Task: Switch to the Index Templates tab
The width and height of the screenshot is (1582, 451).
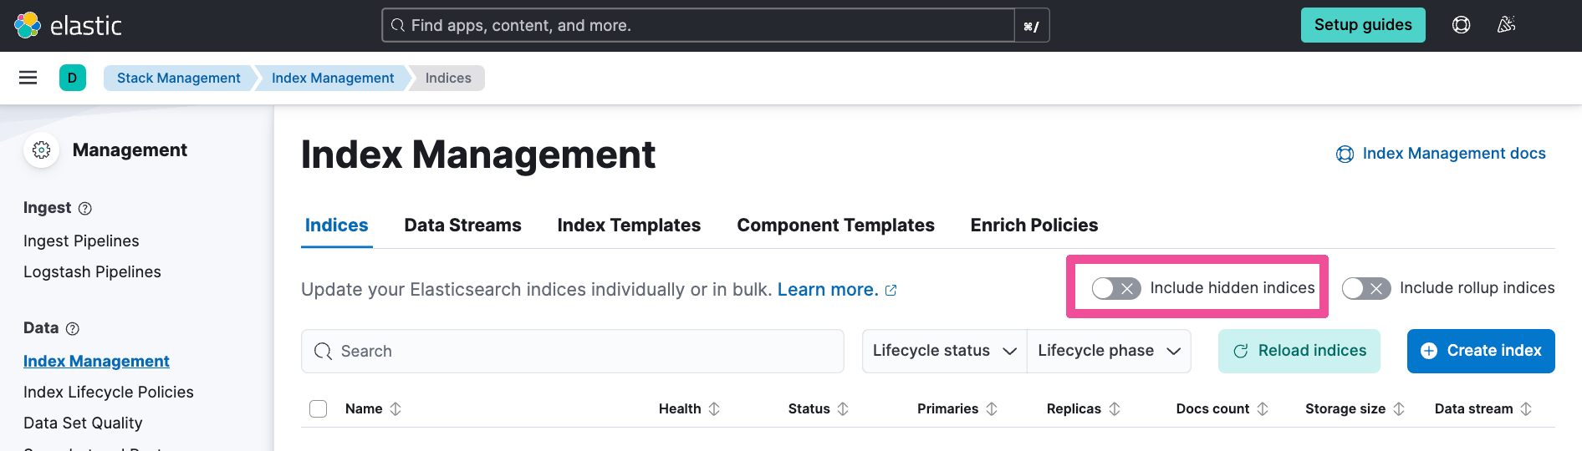Action: pyautogui.click(x=629, y=225)
